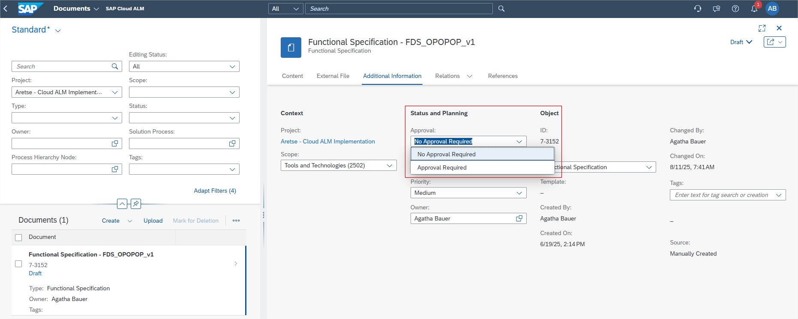The width and height of the screenshot is (798, 319).
Task: Pin the filter bar header
Action: [136, 204]
